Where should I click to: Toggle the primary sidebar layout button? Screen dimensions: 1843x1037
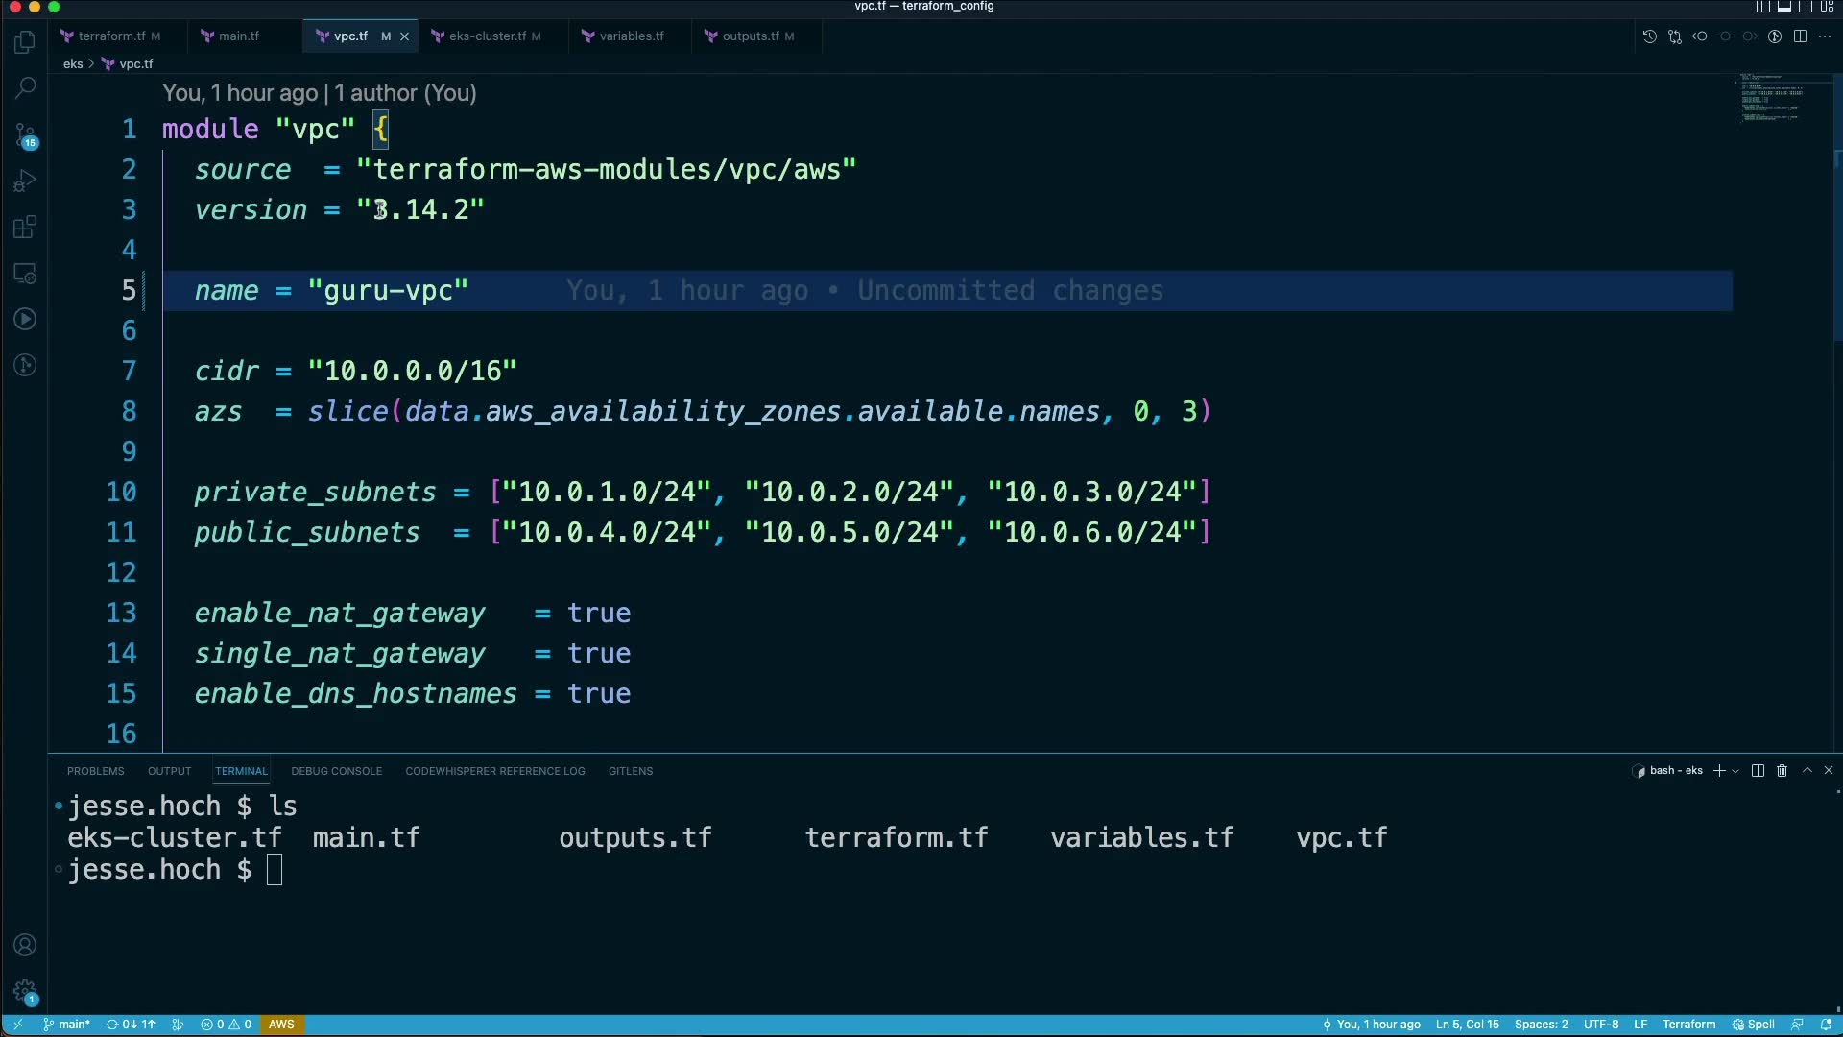tap(1762, 7)
